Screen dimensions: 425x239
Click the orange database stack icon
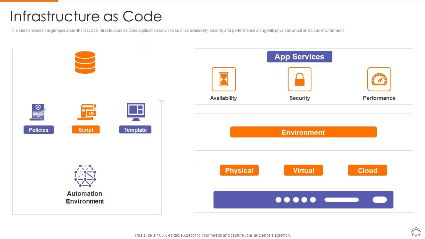coord(85,62)
